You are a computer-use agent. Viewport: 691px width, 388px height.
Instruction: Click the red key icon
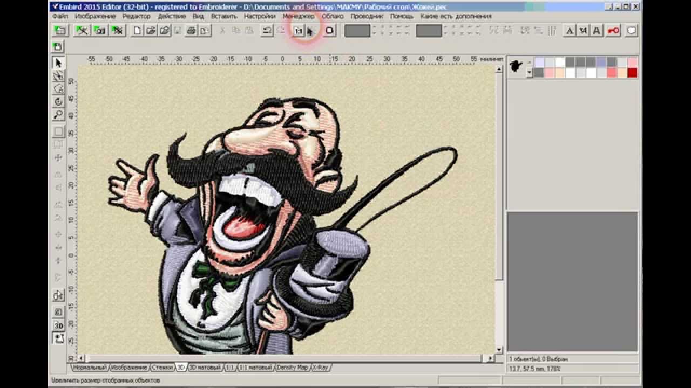coord(614,31)
